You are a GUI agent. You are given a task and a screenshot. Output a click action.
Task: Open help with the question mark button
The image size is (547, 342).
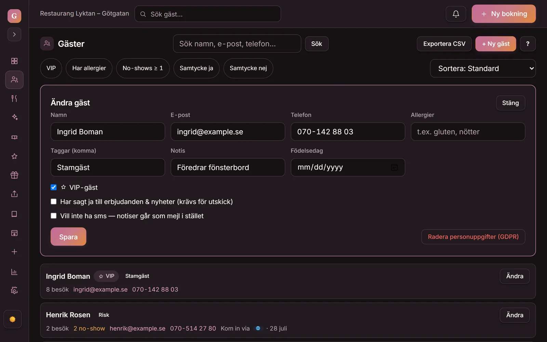click(x=528, y=44)
